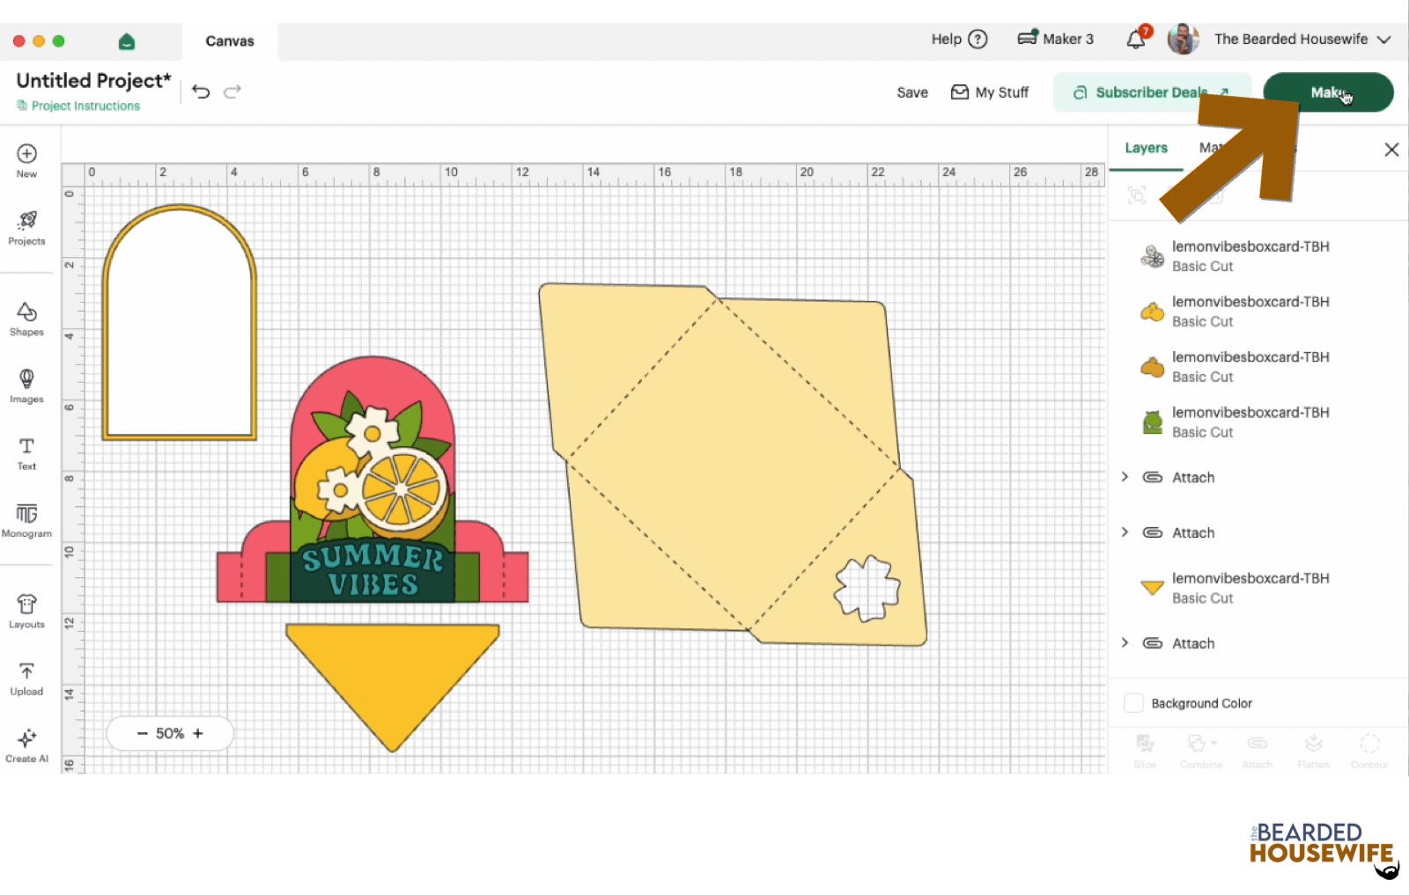Screen dimensions: 1409x895
Task: Expand the Attach group above Background Color
Action: click(1125, 643)
